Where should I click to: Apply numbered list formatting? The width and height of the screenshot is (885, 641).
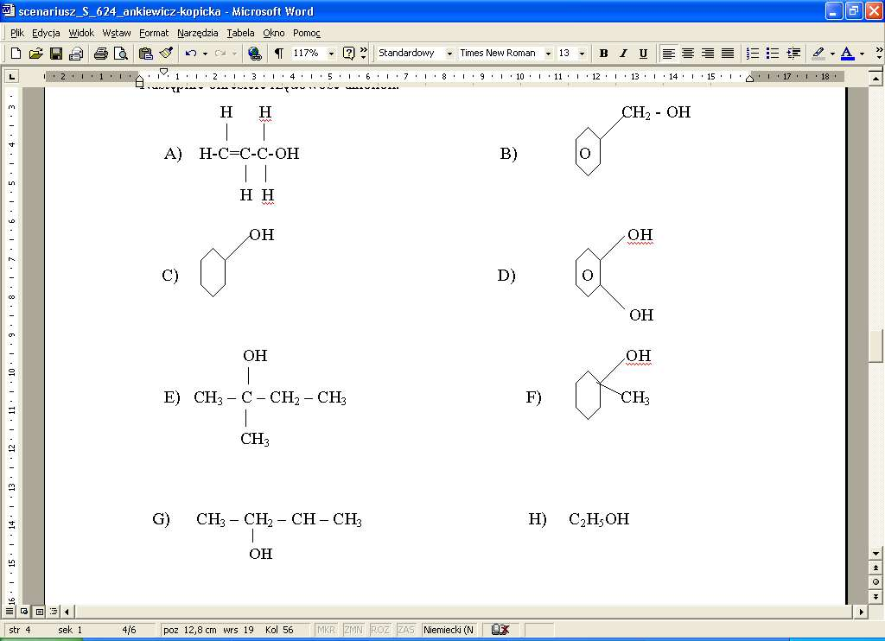click(x=753, y=53)
